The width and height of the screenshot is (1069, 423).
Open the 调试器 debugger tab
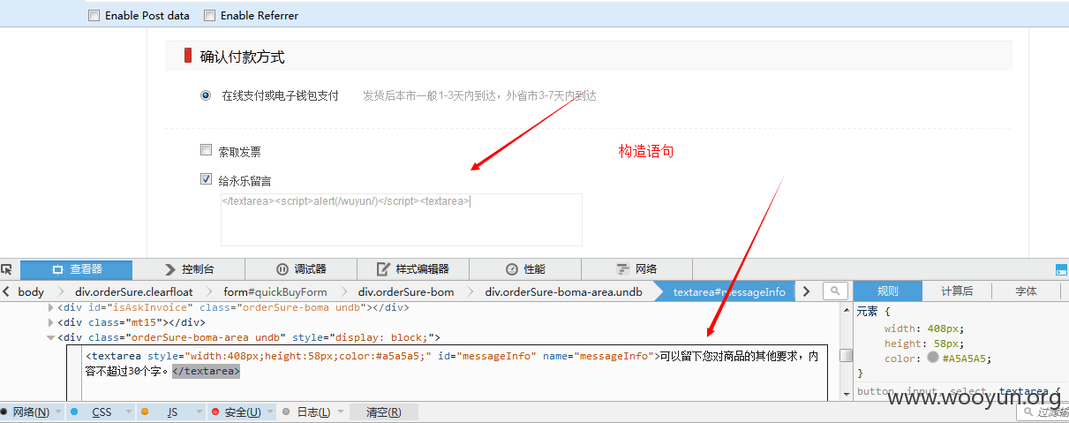pos(301,269)
